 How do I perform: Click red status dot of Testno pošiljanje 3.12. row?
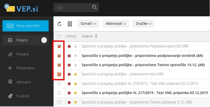tap(69, 103)
